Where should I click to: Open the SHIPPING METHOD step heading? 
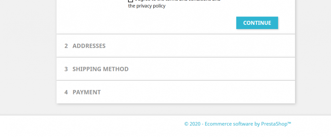coord(100,69)
